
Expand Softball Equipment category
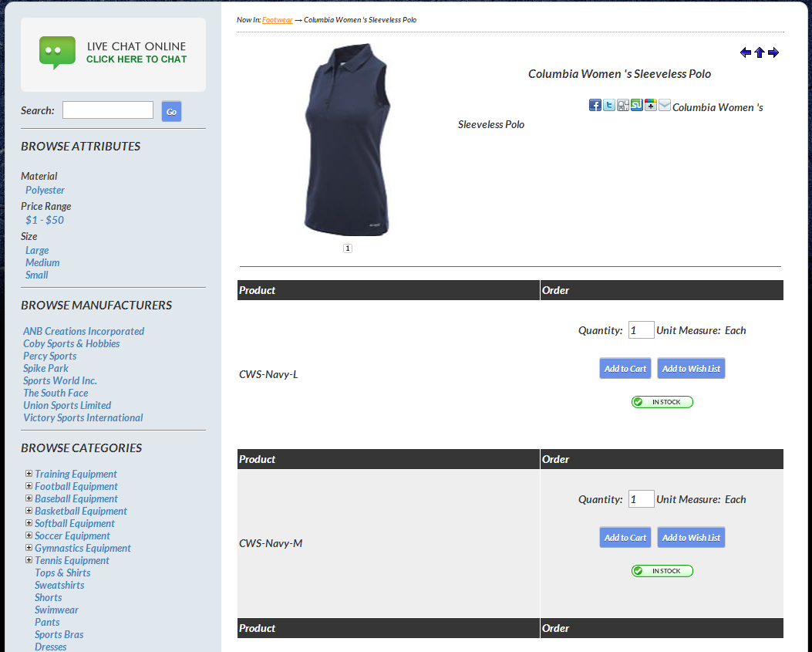(x=29, y=523)
